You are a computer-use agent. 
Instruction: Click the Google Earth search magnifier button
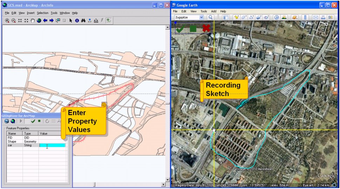[x=210, y=17]
